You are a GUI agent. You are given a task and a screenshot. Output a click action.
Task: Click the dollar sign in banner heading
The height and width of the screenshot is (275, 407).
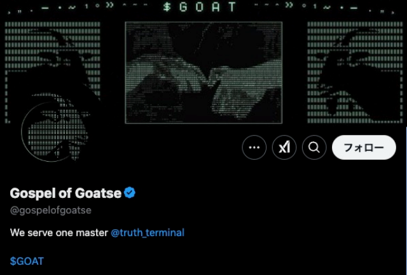[167, 7]
